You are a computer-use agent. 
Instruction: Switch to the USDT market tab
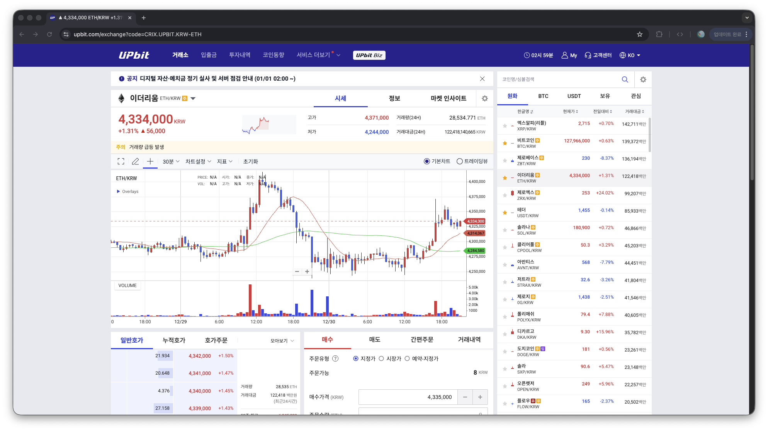click(574, 96)
